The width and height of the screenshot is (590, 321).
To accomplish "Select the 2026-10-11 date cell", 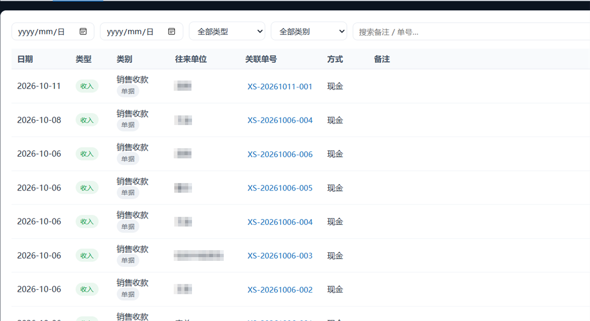I will 39,86.
